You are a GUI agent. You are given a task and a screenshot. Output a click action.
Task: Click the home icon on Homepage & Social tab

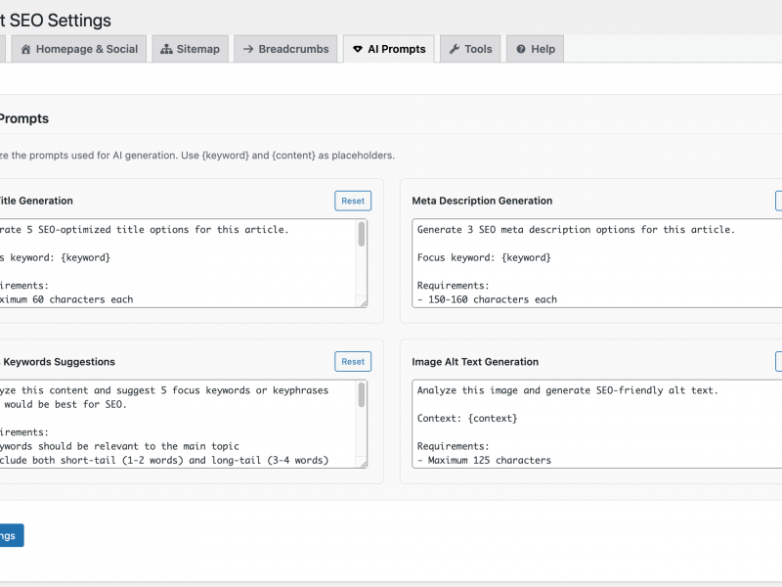click(x=26, y=48)
